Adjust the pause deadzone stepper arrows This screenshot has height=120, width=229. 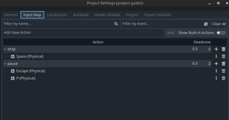pyautogui.click(x=210, y=64)
